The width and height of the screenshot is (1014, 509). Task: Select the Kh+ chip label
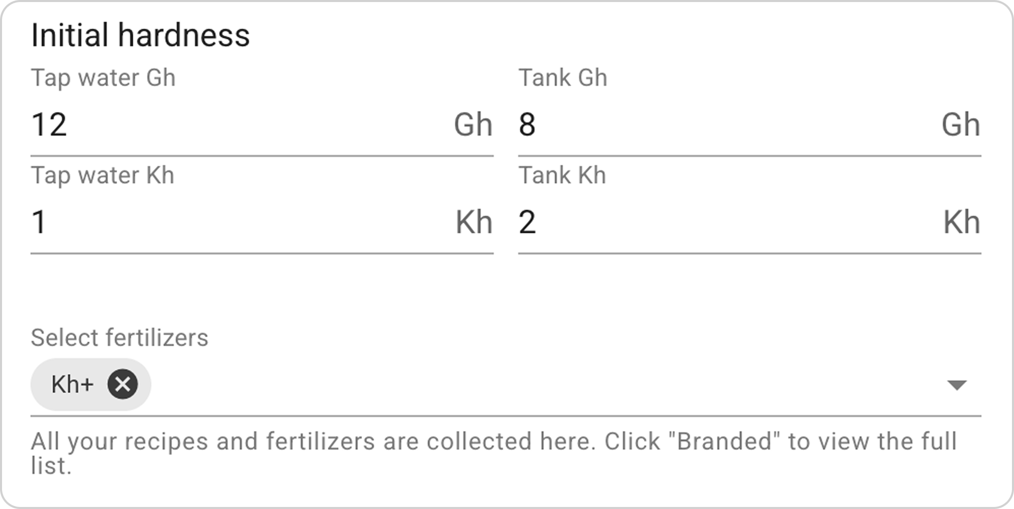[73, 384]
